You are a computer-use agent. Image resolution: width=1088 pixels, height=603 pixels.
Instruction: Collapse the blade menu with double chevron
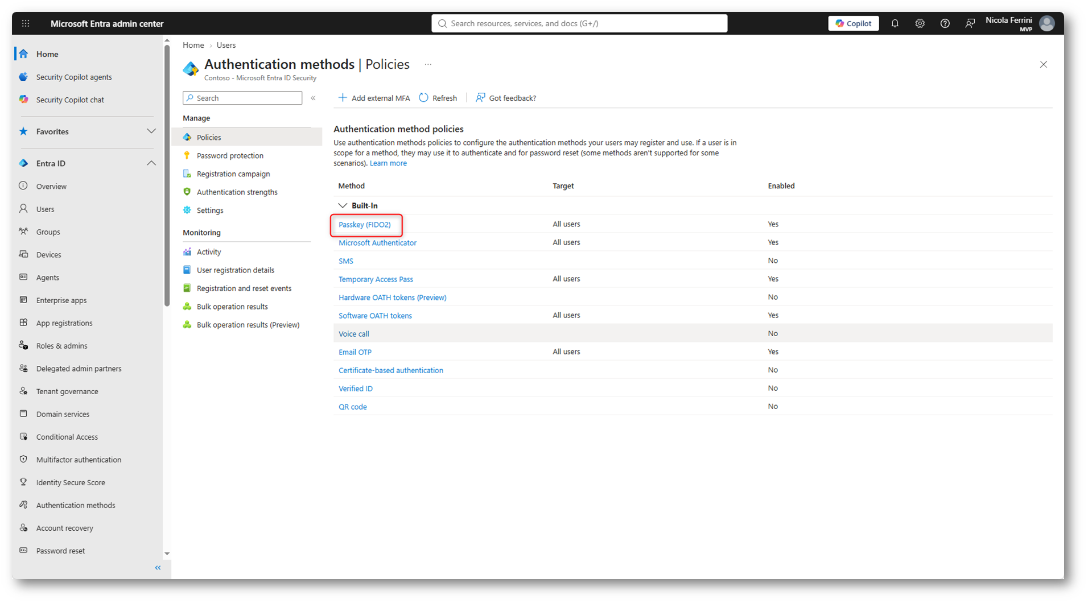[x=313, y=98]
